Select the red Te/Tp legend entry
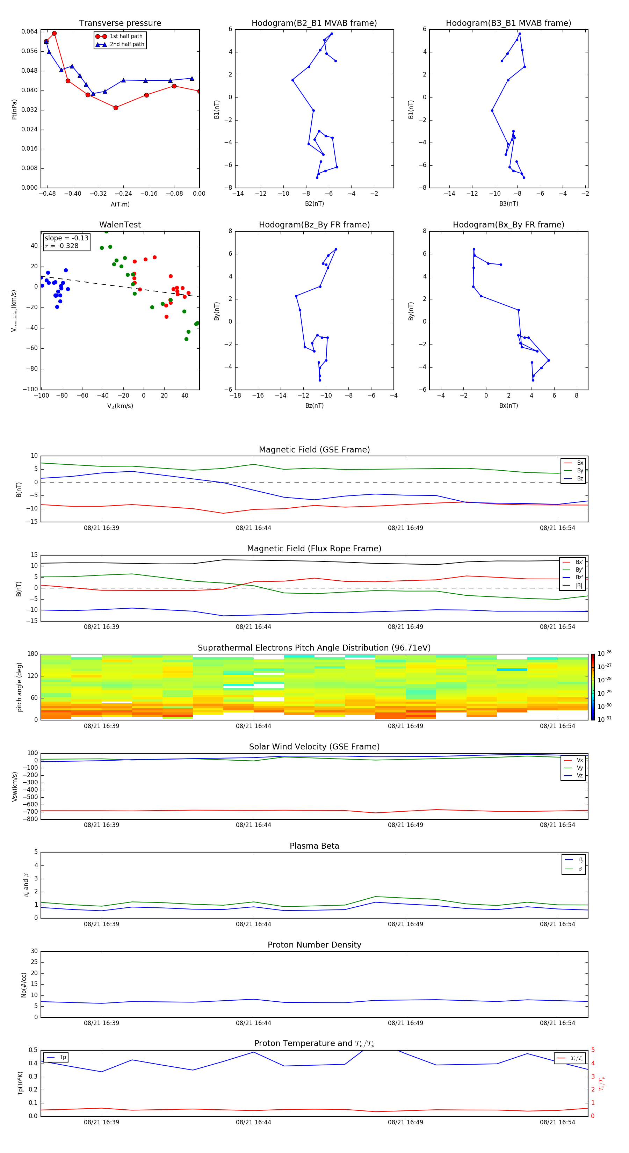Viewport: 629px width, 1153px height. tap(571, 1058)
